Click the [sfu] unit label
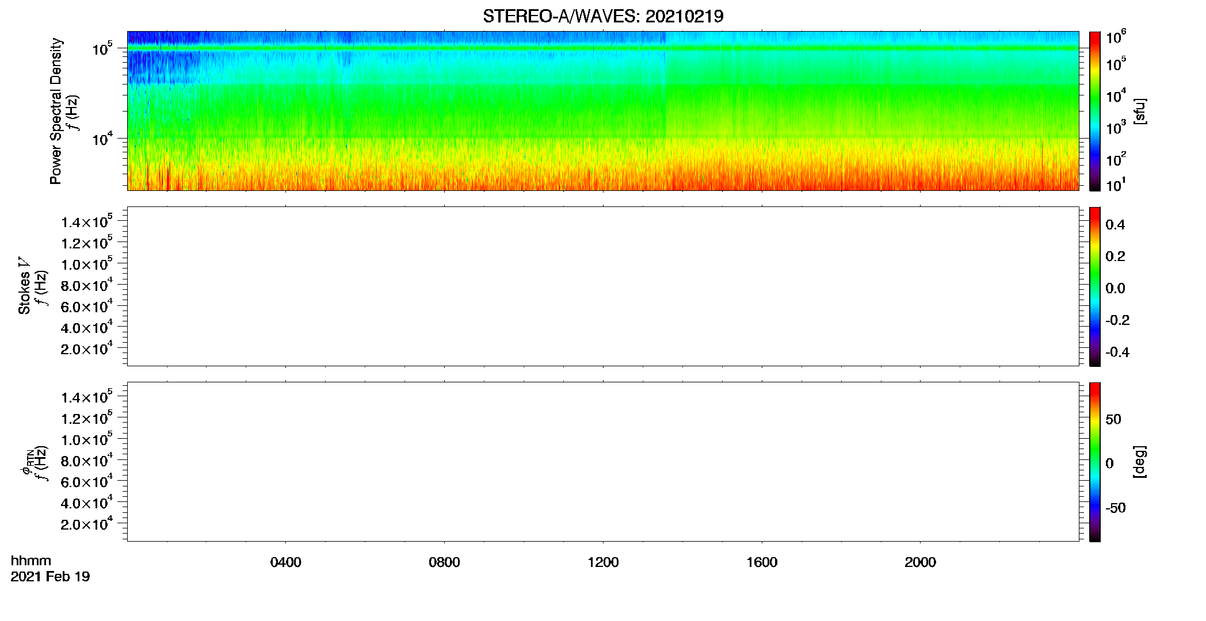 click(1140, 111)
